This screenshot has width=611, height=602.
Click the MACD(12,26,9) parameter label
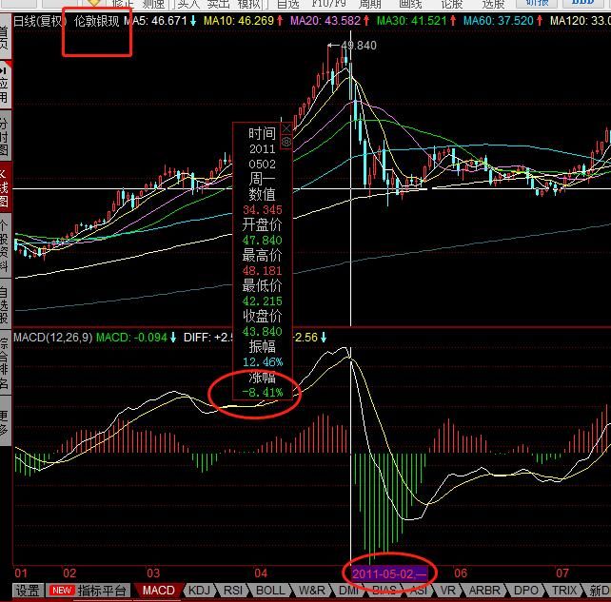click(53, 338)
